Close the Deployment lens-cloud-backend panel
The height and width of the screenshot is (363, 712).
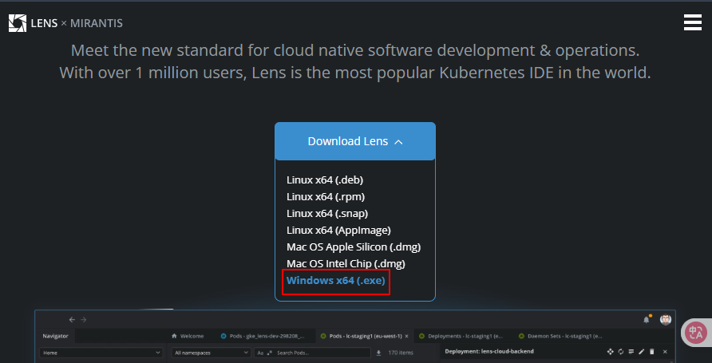pyautogui.click(x=665, y=352)
